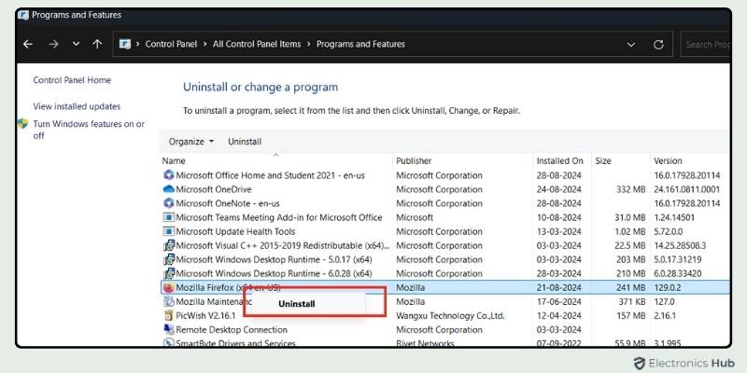
Task: Choose Uninstall from the context menu
Action: tap(296, 304)
